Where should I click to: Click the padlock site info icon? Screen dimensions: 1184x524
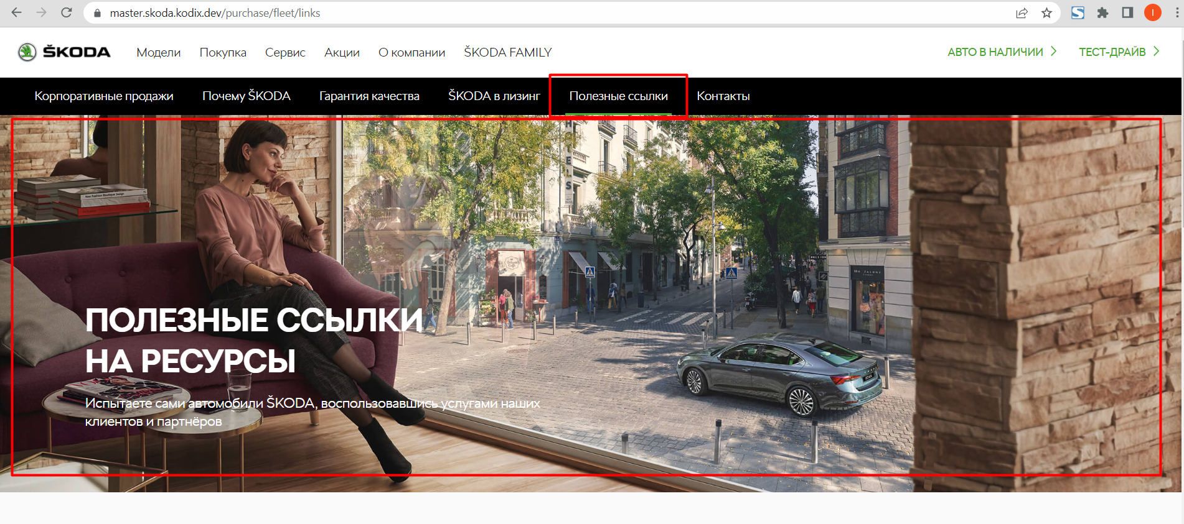tap(97, 13)
